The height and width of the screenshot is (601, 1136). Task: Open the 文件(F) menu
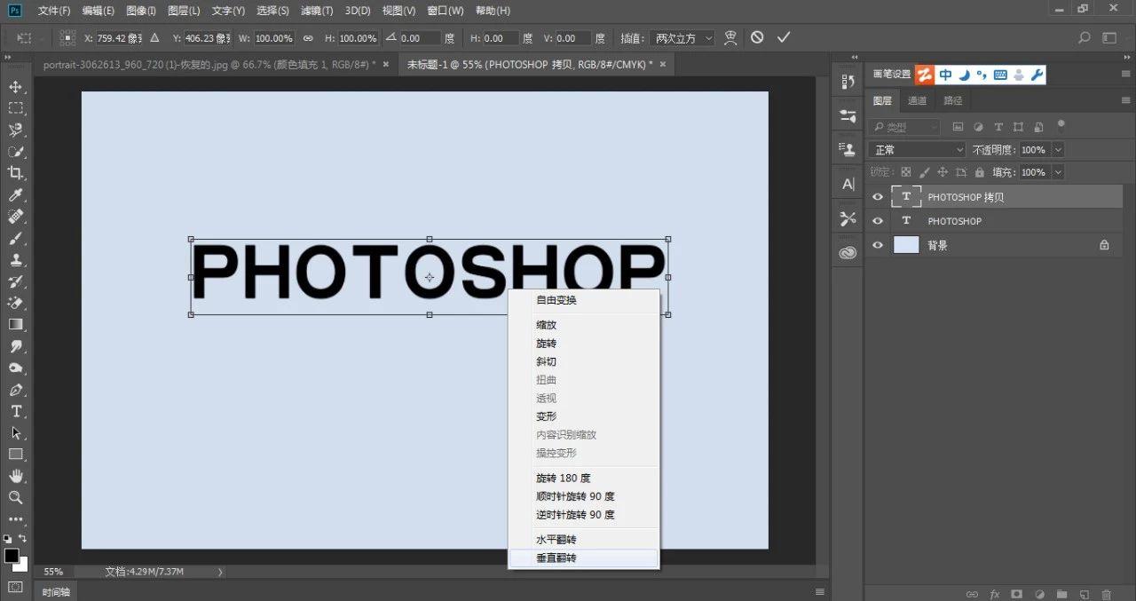click(x=53, y=11)
